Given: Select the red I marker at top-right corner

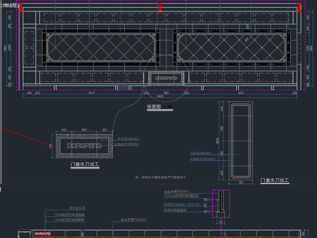Looking at the screenshot, I should tap(299, 8).
